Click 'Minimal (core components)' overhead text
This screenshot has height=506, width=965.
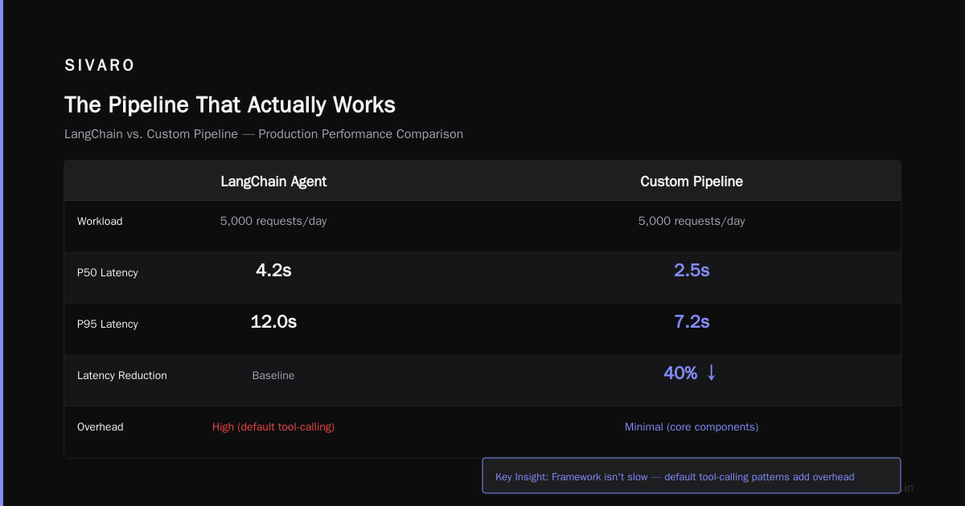[x=692, y=426]
